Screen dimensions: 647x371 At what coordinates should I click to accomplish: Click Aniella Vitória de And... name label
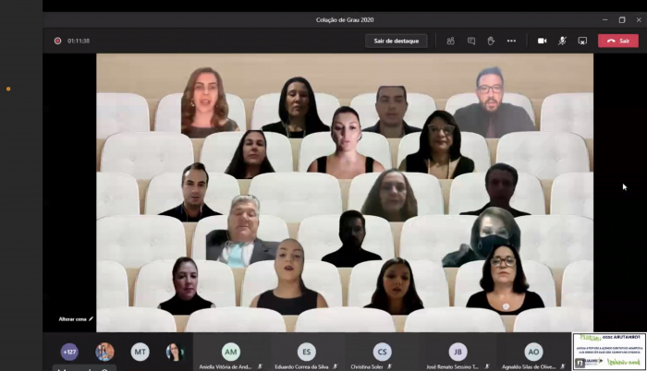pos(226,366)
